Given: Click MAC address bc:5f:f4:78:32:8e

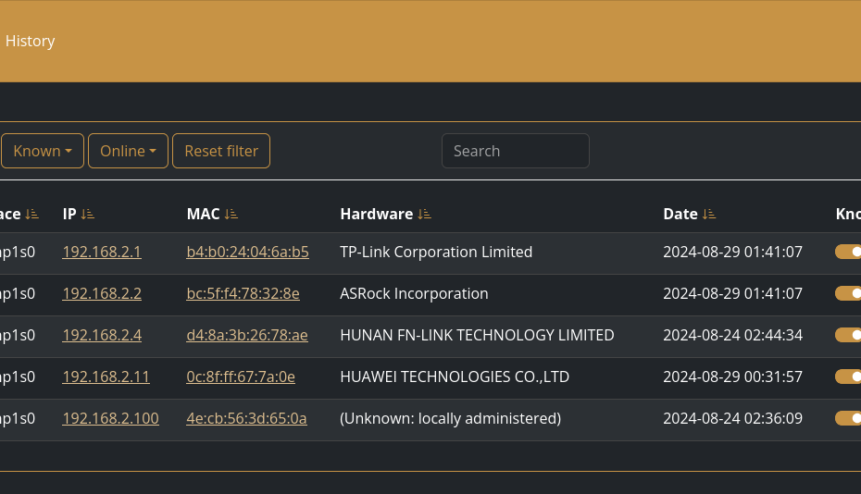Looking at the screenshot, I should pos(243,293).
